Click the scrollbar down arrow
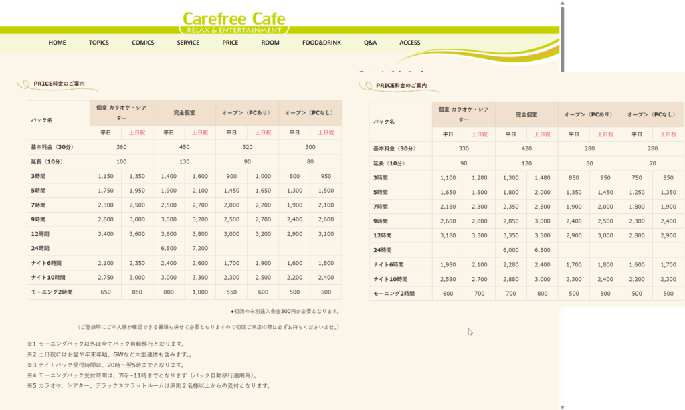 pos(562,407)
